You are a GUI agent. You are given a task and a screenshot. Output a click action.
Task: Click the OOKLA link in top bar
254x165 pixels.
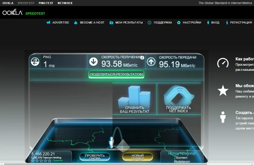[x=8, y=3]
